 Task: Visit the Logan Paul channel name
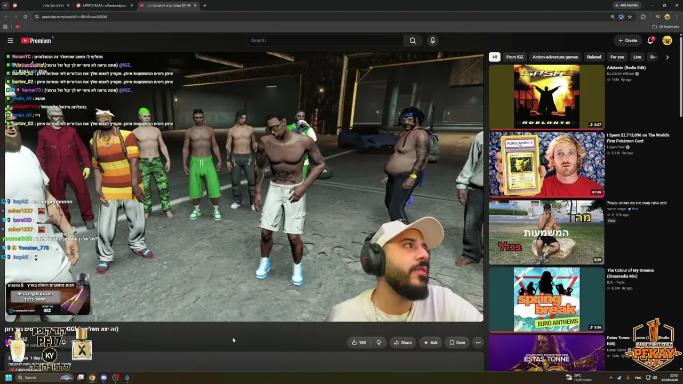coord(617,147)
